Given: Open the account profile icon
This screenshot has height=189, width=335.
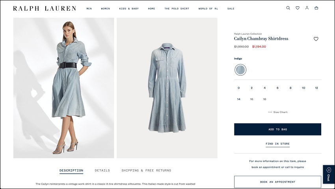Looking at the screenshot, I should coord(307,8).
